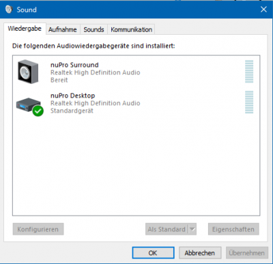Go to the Kommunikation tab

[x=131, y=29]
